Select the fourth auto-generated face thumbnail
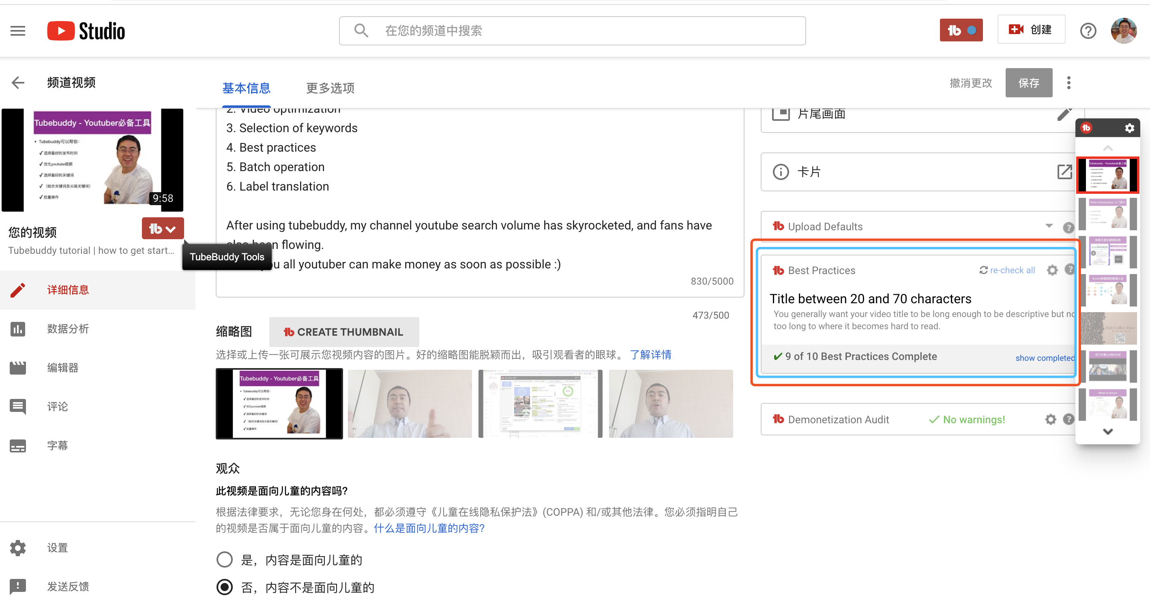Viewport: 1150px width, 600px height. pos(671,403)
